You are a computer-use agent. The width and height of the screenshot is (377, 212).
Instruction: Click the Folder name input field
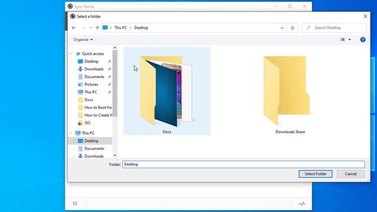coord(243,164)
